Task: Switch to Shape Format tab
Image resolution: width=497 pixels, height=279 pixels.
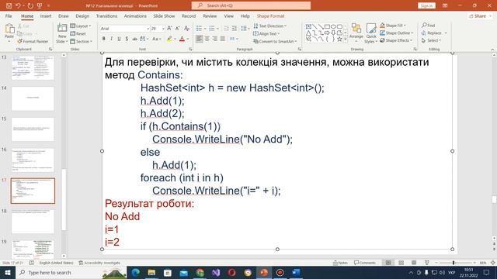Action: tap(270, 15)
